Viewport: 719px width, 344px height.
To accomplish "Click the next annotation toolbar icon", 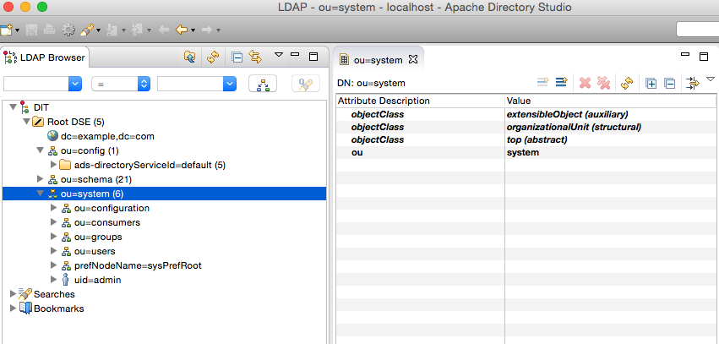I will 112,30.
